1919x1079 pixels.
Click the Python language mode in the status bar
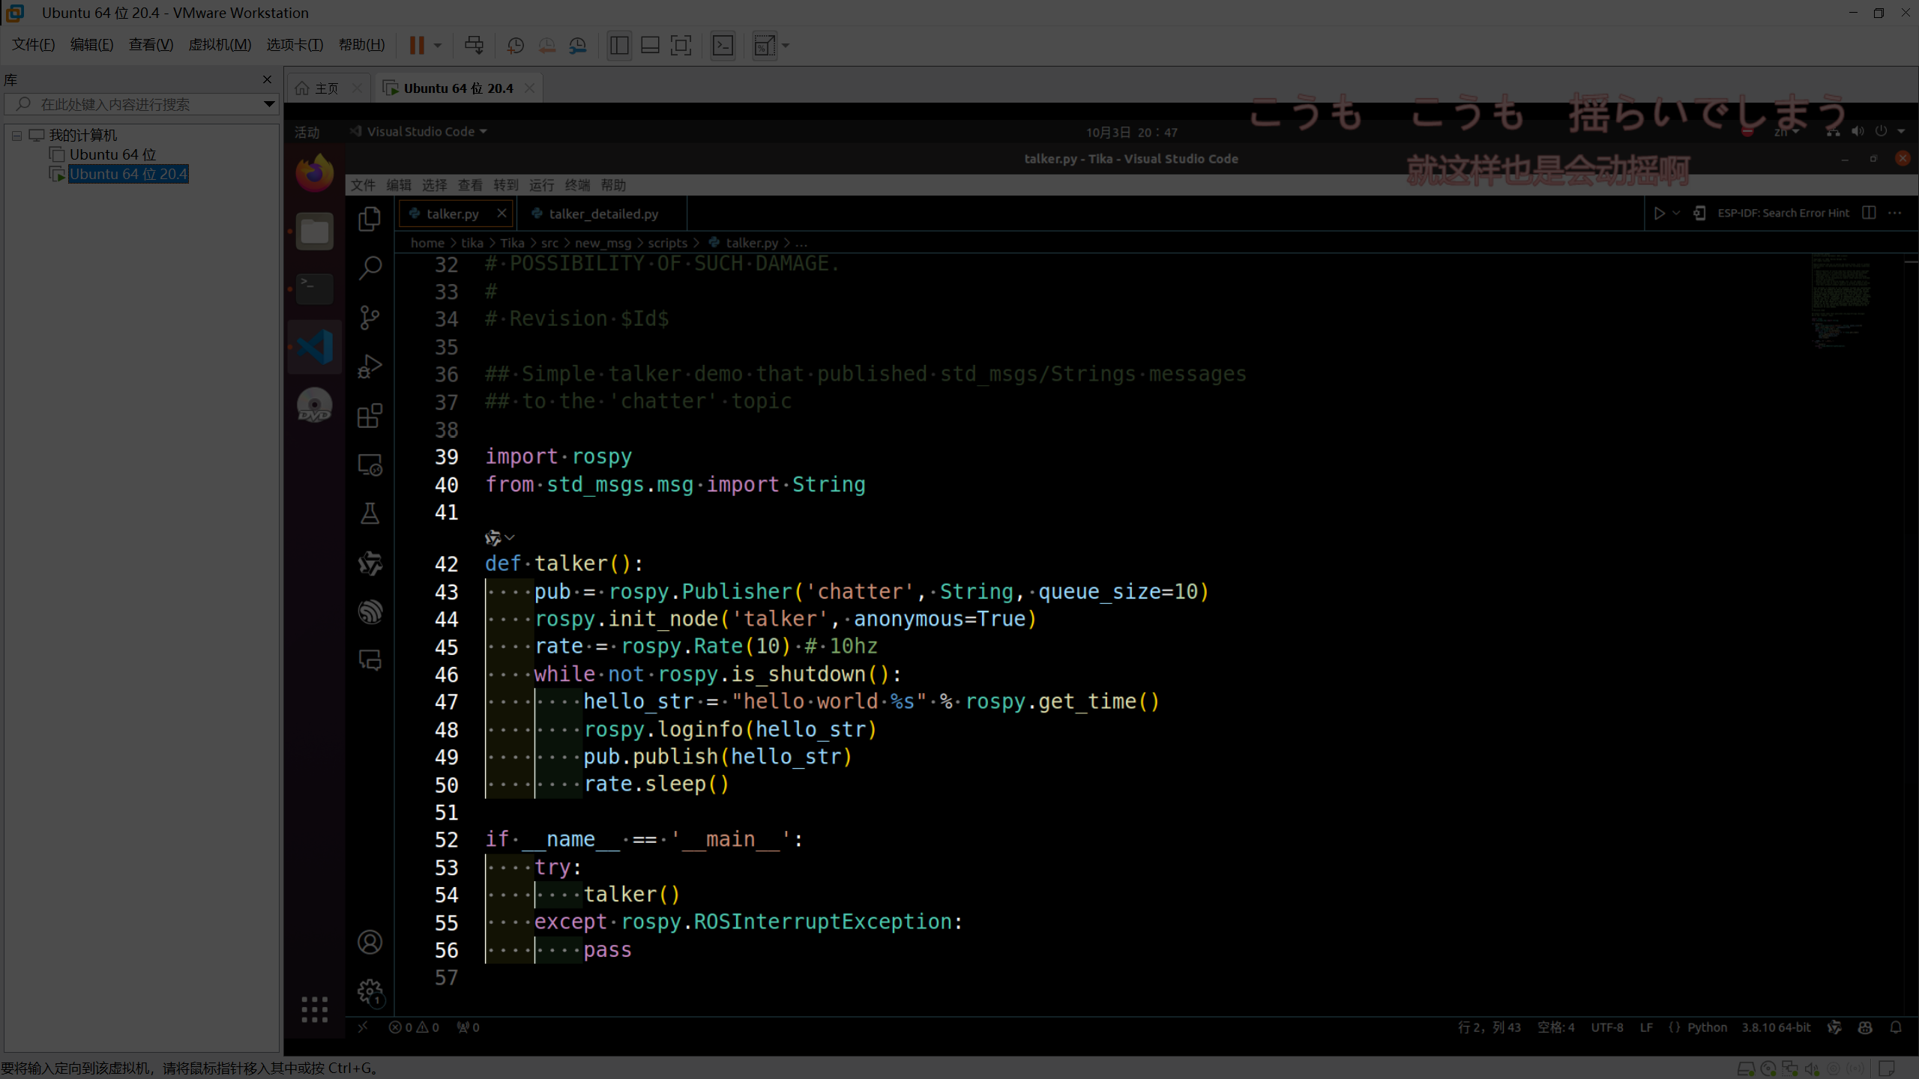coord(1707,1027)
